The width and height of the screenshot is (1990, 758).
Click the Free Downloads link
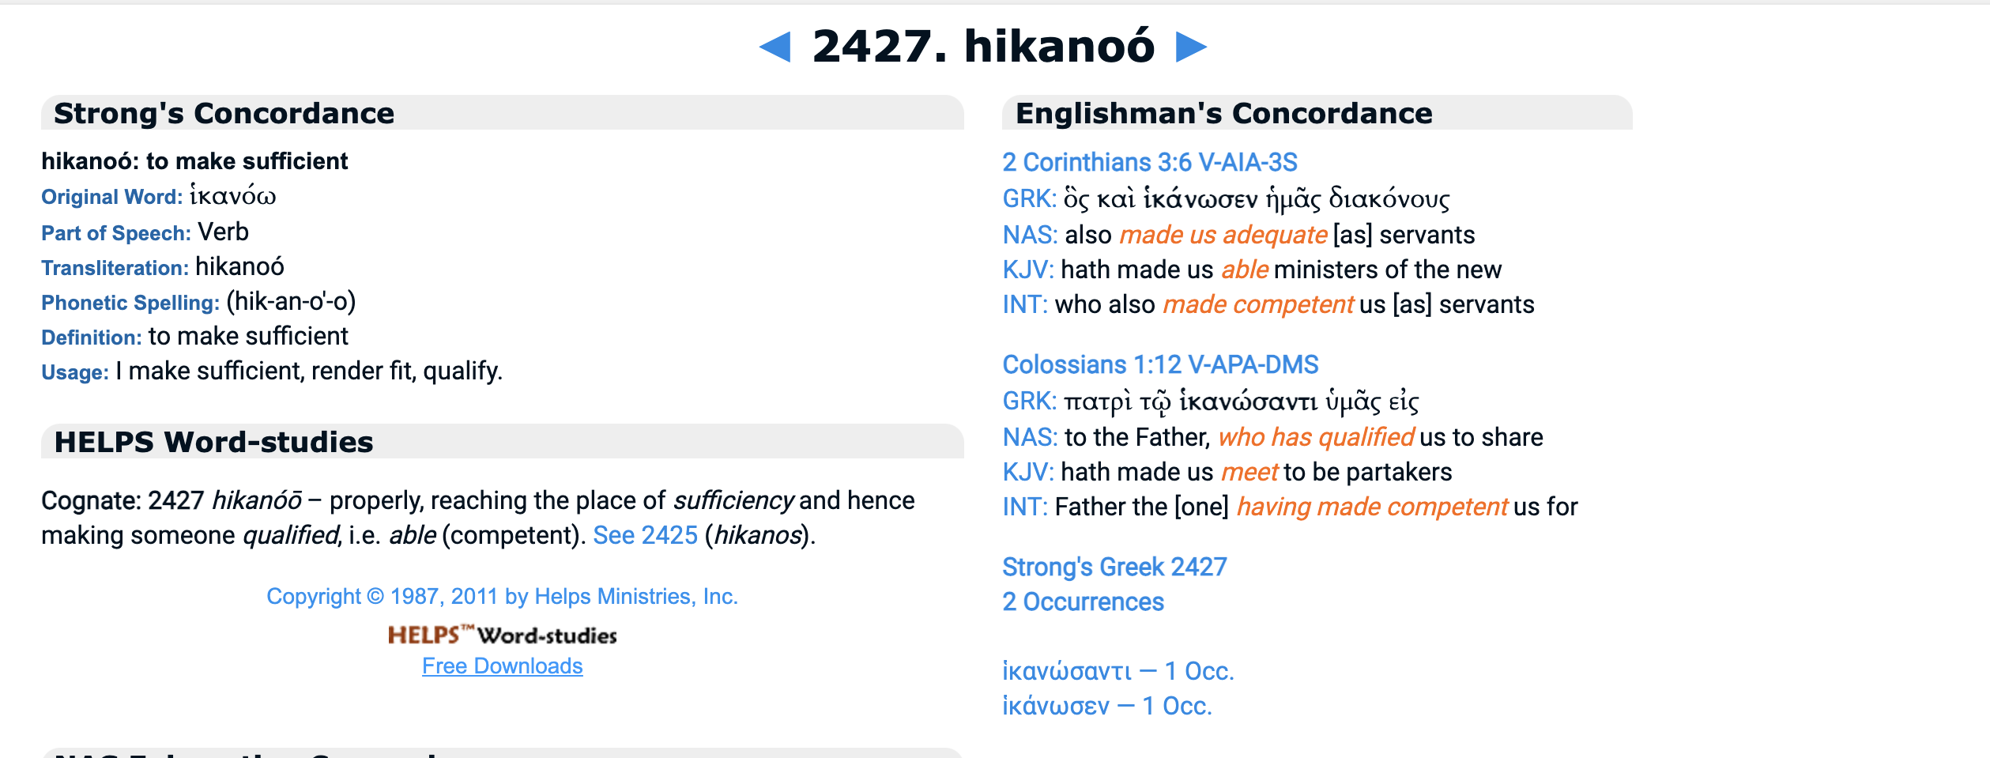502,666
